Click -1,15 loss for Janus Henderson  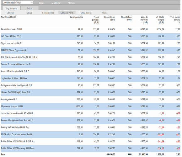pyautogui.click(x=162, y=113)
